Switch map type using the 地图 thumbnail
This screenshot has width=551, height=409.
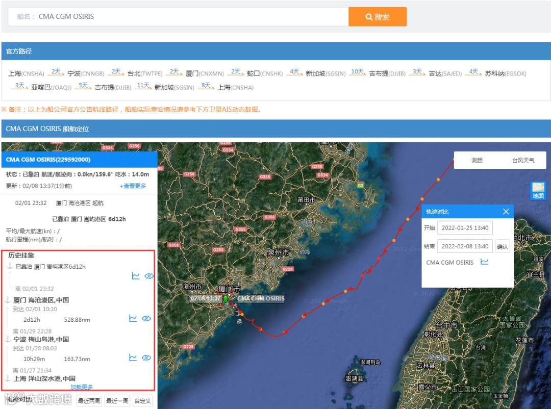click(538, 191)
